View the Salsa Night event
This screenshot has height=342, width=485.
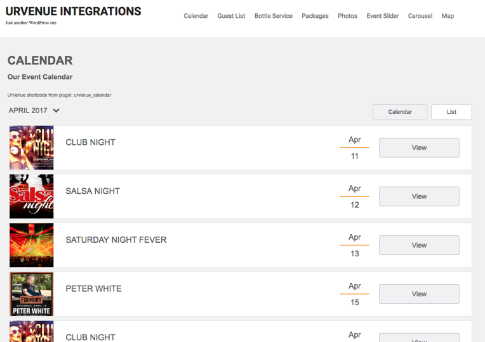[x=419, y=196]
